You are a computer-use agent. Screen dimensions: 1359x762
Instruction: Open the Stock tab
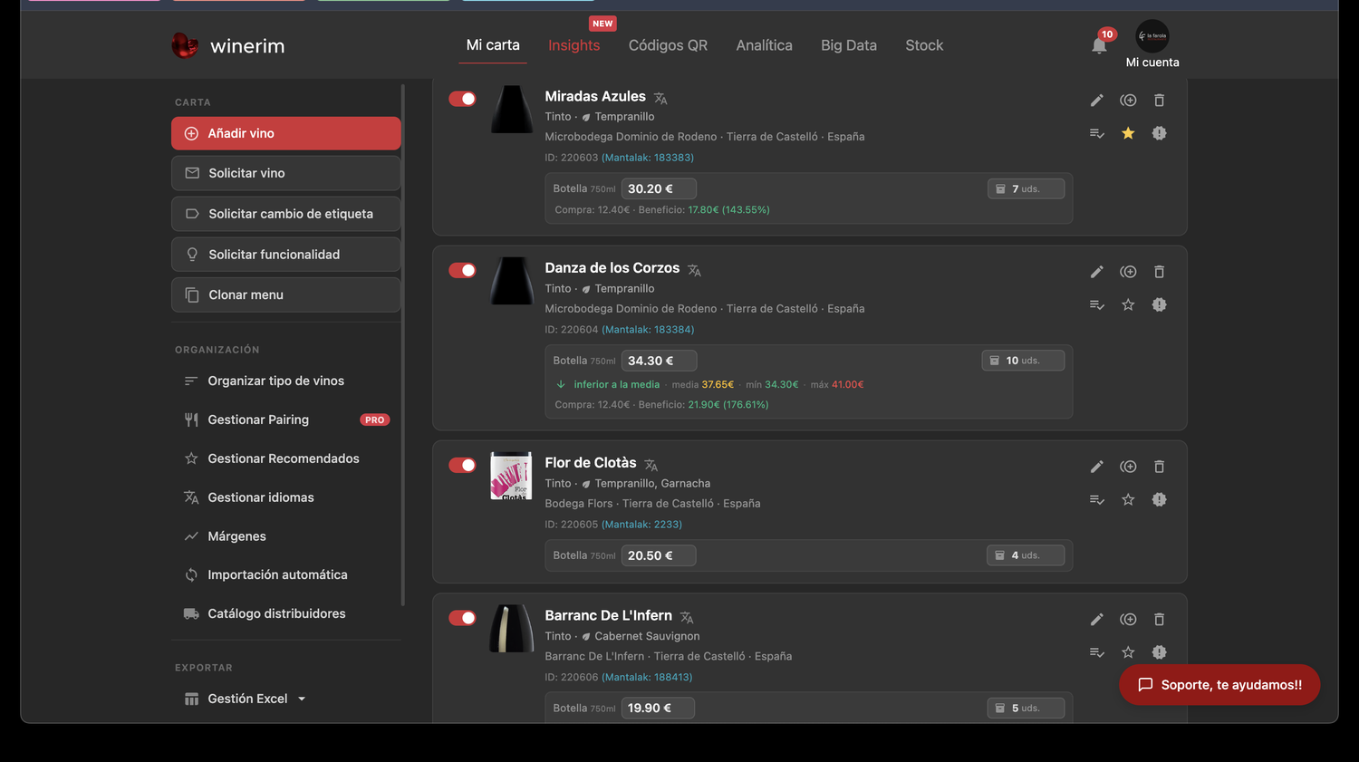[924, 45]
